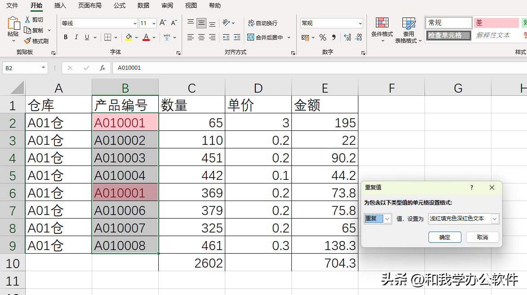Open Format as Table (套用表格格式) gallery
The width and height of the screenshot is (527, 295).
coord(408,30)
